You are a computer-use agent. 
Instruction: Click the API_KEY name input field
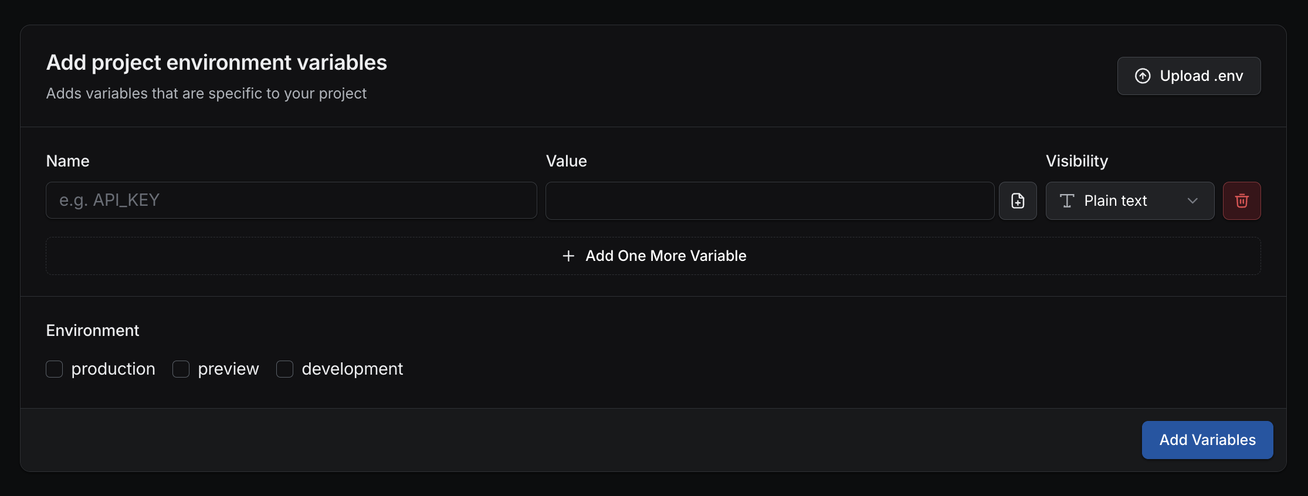(291, 200)
